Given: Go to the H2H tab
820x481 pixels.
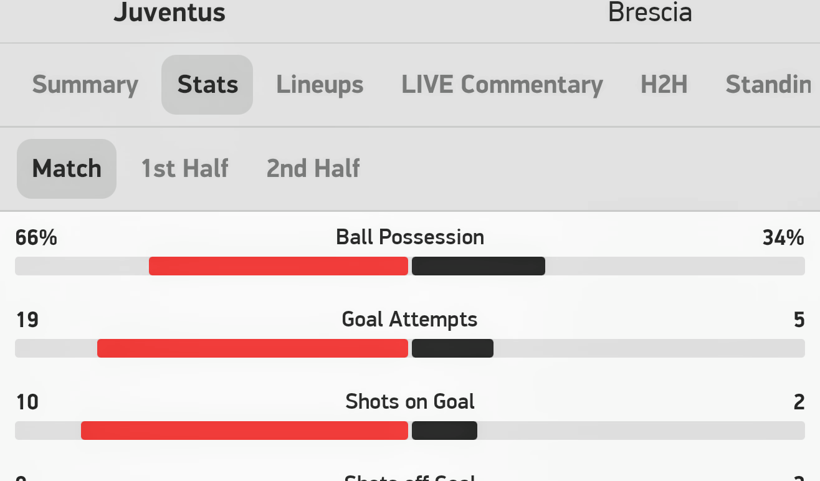Looking at the screenshot, I should pyautogui.click(x=664, y=85).
